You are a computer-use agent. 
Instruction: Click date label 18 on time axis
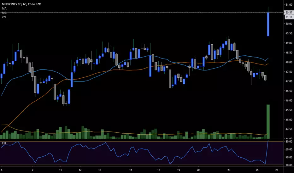click(159, 170)
